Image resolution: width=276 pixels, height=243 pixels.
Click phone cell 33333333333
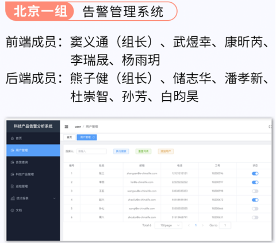[x=179, y=191]
